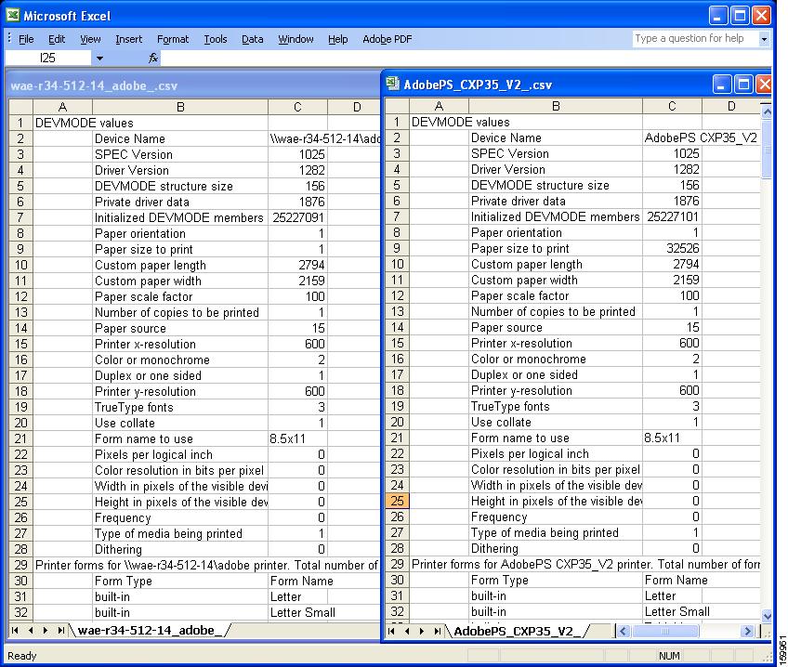Viewport: 788px width, 667px height.
Task: Open the help question box dropdown arrow
Action: coord(764,39)
